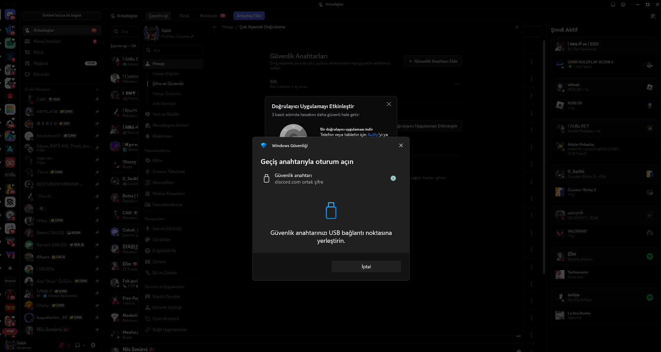
Task: Toggle microphone mute in user panel
Action: [62, 345]
